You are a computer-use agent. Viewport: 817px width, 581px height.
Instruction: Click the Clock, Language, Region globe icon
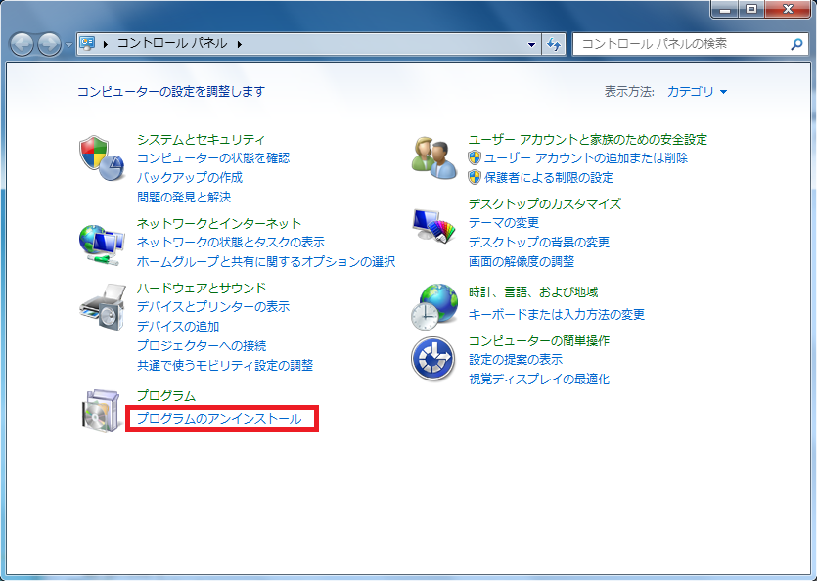(x=434, y=307)
